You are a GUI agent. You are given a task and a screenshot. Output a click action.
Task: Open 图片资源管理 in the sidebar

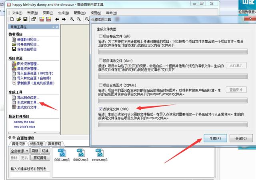pyautogui.click(x=28, y=64)
